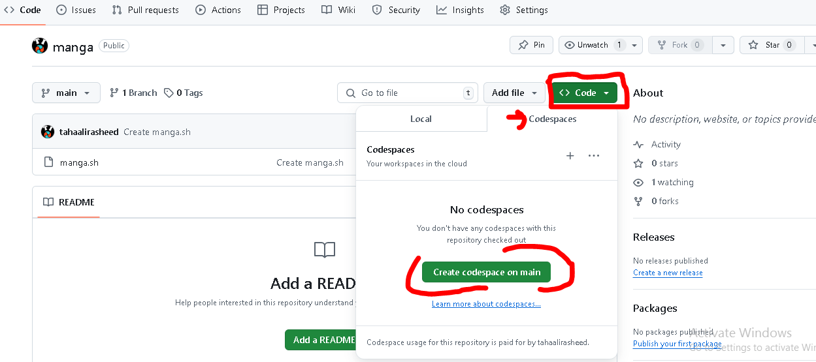Expand the Unwatch notification dropdown arrow
The width and height of the screenshot is (816, 362).
pyautogui.click(x=635, y=45)
